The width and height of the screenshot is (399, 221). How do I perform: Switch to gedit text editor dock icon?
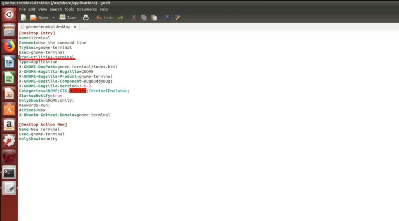pos(9,188)
